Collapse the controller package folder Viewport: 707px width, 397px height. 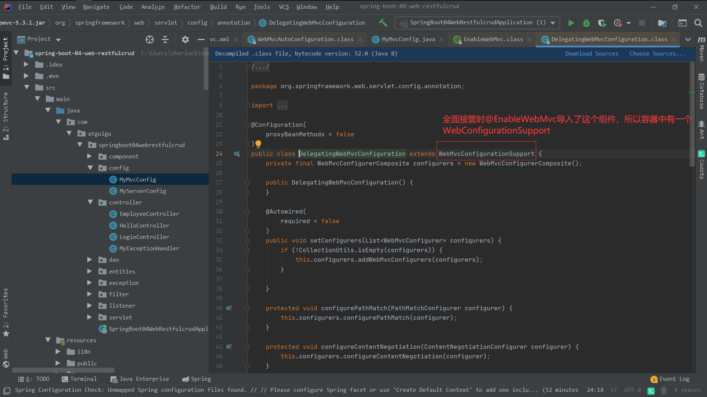(x=90, y=202)
